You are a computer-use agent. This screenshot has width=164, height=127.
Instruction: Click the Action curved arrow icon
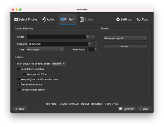tap(44, 19)
